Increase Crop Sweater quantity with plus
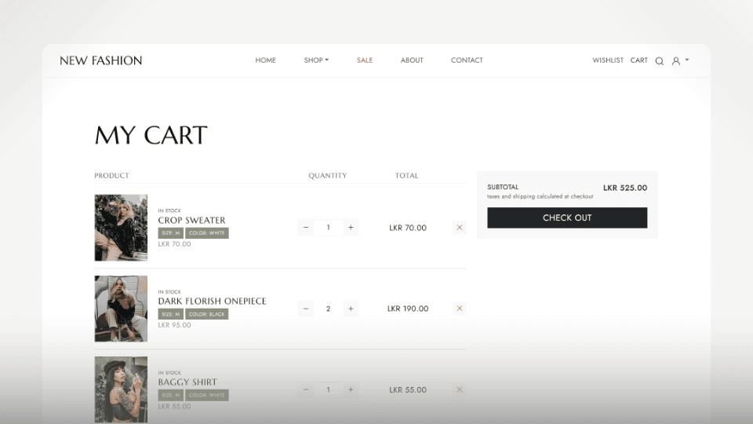 [351, 228]
